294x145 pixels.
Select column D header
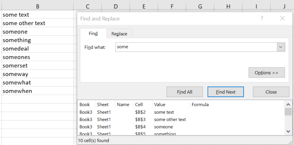click(116, 6)
